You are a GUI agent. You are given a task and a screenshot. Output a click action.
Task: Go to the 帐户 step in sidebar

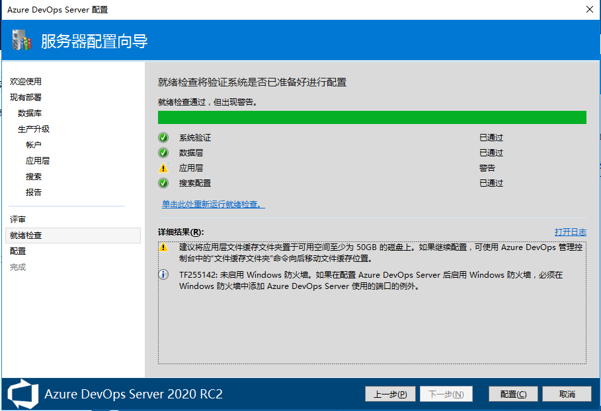pos(34,145)
